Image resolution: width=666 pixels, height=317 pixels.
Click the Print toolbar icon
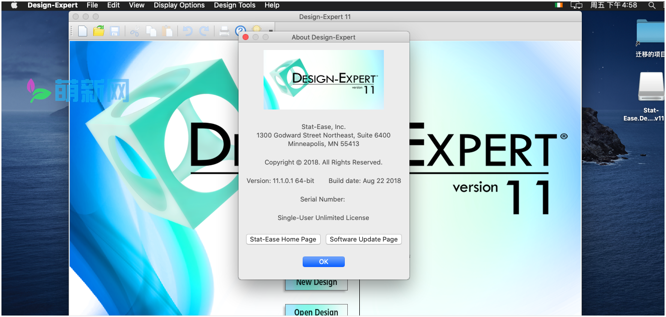pyautogui.click(x=225, y=31)
